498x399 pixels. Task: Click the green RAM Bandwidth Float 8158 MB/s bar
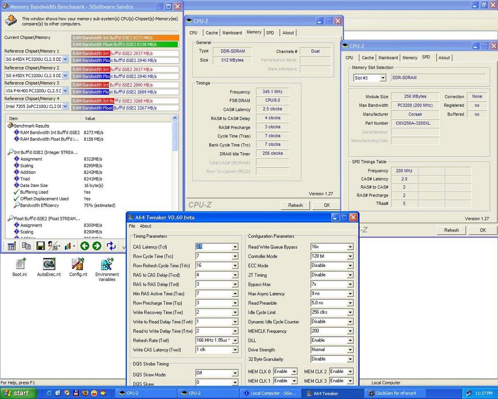click(125, 44)
